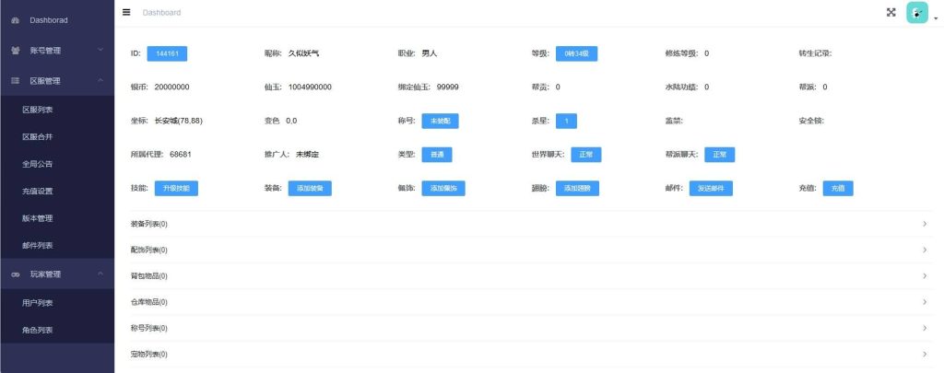Open 角色列表 submenu item
The height and width of the screenshot is (373, 944).
57,331
